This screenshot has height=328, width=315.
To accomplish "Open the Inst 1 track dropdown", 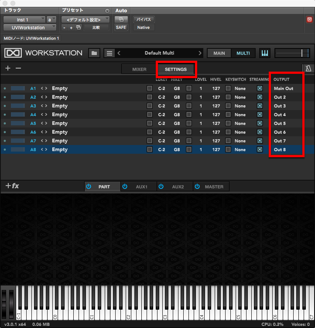I will (24, 20).
